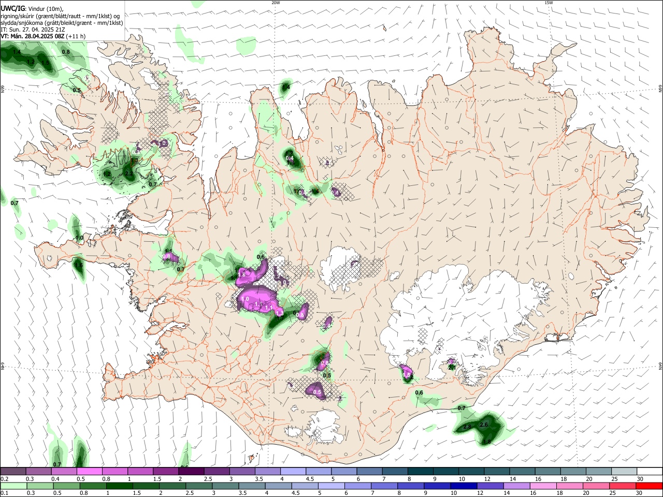Click the 'slydda/snjókoma' legend description line

(62, 23)
